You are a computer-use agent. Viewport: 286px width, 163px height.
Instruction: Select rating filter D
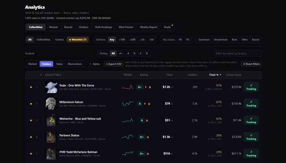(x=147, y=53)
